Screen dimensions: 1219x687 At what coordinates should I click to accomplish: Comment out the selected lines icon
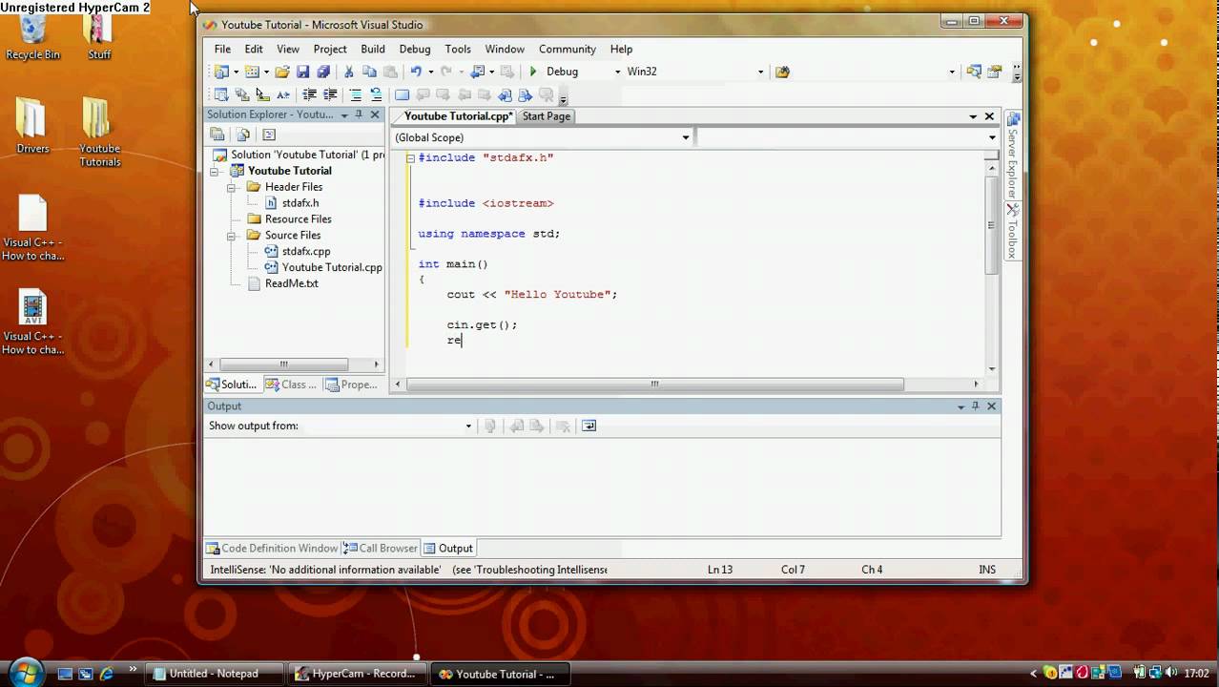pyautogui.click(x=356, y=94)
